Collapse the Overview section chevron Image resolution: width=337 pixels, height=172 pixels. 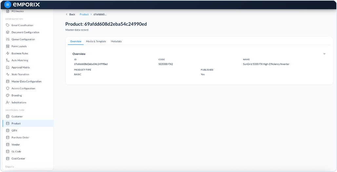point(324,54)
